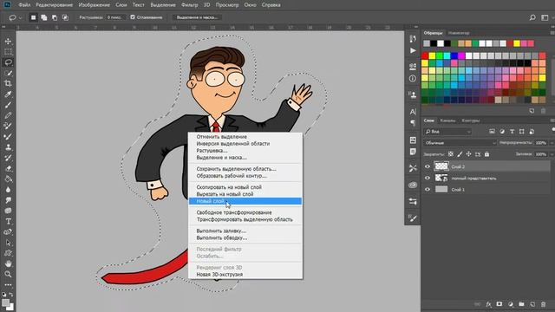Choose Свободное трансформирование in context menu
Viewport: 555px width, 312px height.
(245, 212)
